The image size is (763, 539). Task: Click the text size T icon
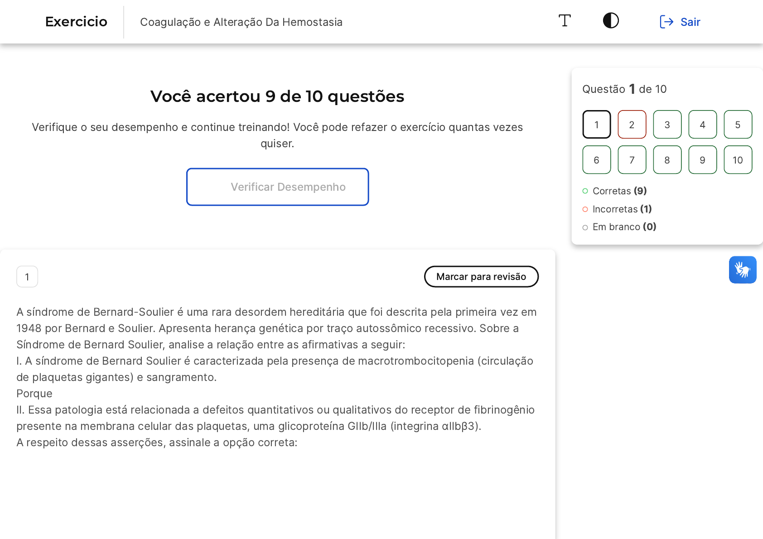pyautogui.click(x=565, y=21)
